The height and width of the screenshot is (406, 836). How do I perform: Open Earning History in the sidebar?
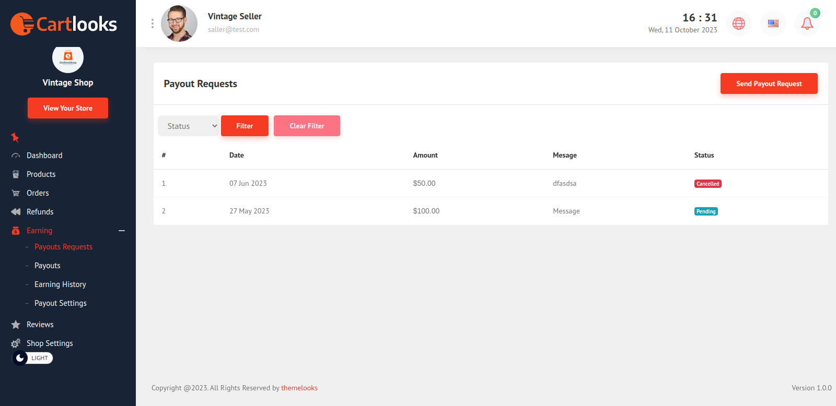[x=60, y=284]
